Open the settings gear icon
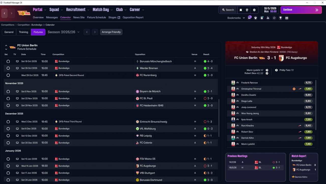The width and height of the screenshot is (326, 184). tap(254, 10)
